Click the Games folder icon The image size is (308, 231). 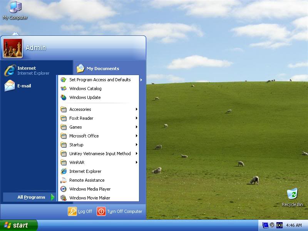pyautogui.click(x=64, y=127)
